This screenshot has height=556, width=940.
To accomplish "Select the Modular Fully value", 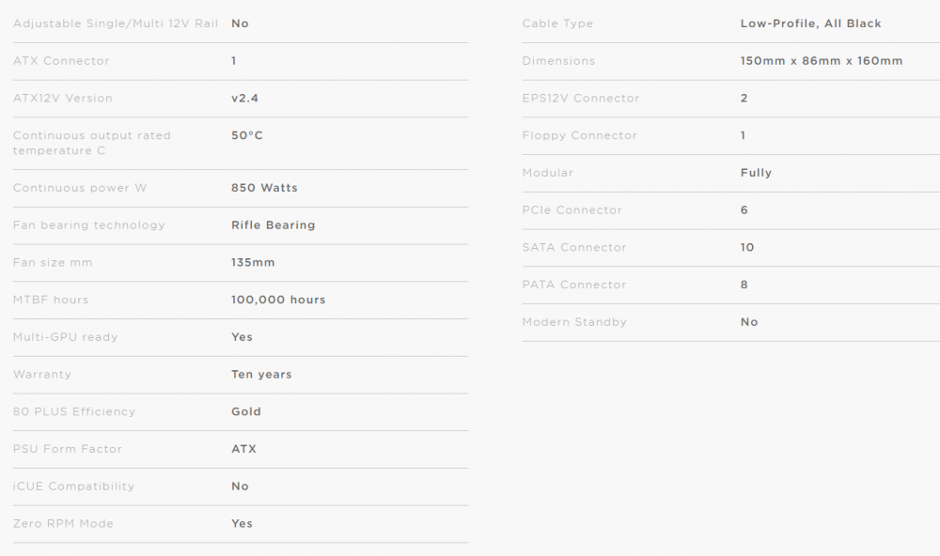I will [x=756, y=173].
